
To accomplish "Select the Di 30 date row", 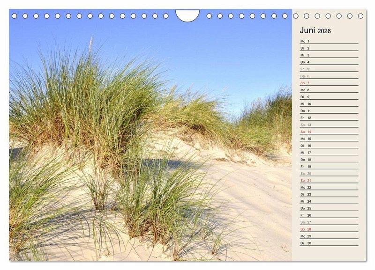I will point(329,243).
